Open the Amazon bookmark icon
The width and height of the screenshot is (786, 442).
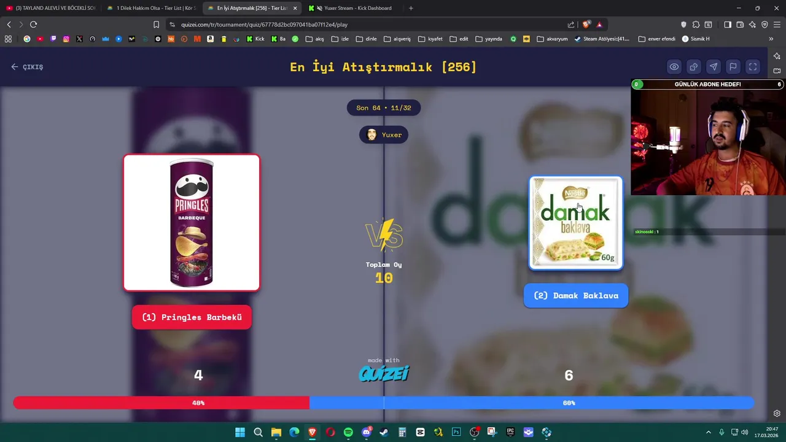click(x=210, y=39)
